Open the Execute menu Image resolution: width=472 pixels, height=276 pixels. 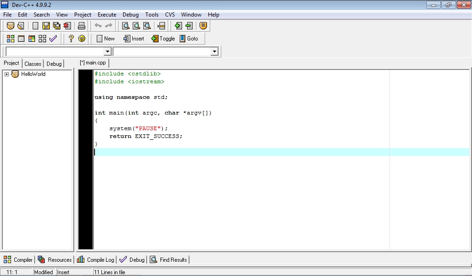point(107,15)
